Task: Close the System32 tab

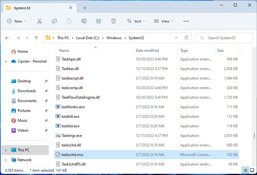Action: 71,8
